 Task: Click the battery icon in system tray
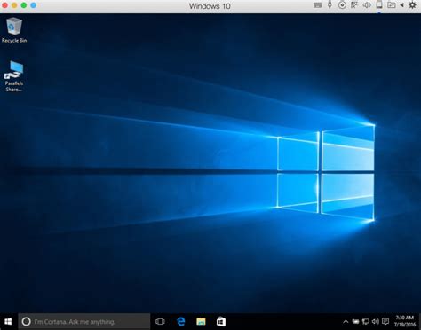pos(355,322)
